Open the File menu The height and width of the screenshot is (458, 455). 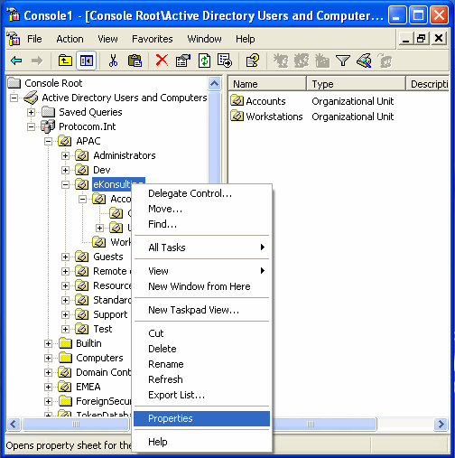click(34, 39)
